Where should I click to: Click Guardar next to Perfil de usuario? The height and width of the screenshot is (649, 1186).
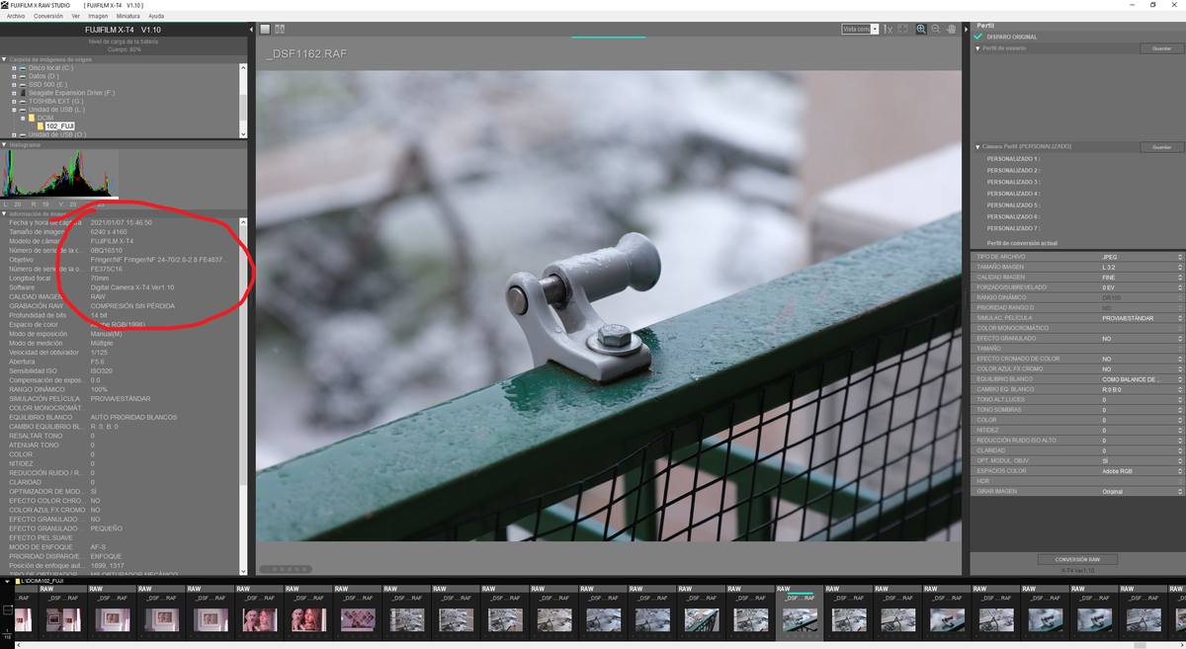pos(1161,48)
